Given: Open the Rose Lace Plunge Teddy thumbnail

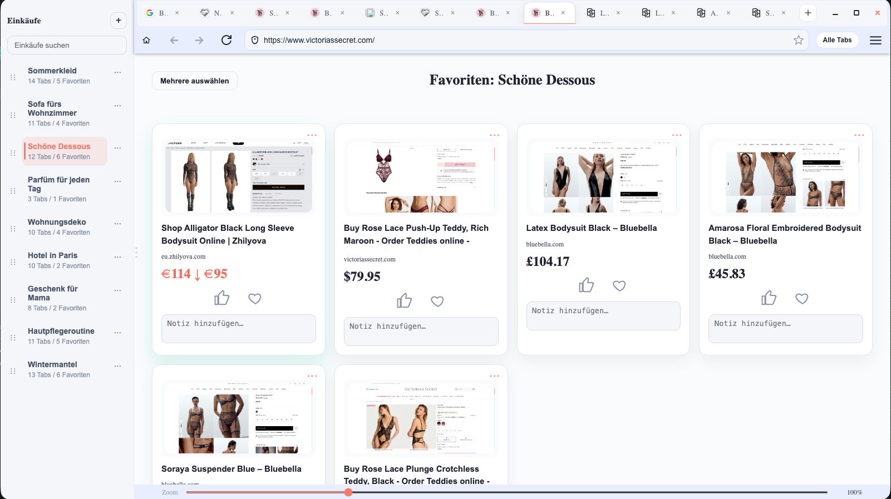Looking at the screenshot, I should [x=421, y=418].
